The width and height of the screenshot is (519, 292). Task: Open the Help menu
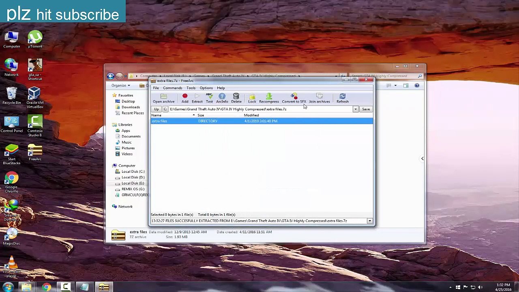point(221,88)
